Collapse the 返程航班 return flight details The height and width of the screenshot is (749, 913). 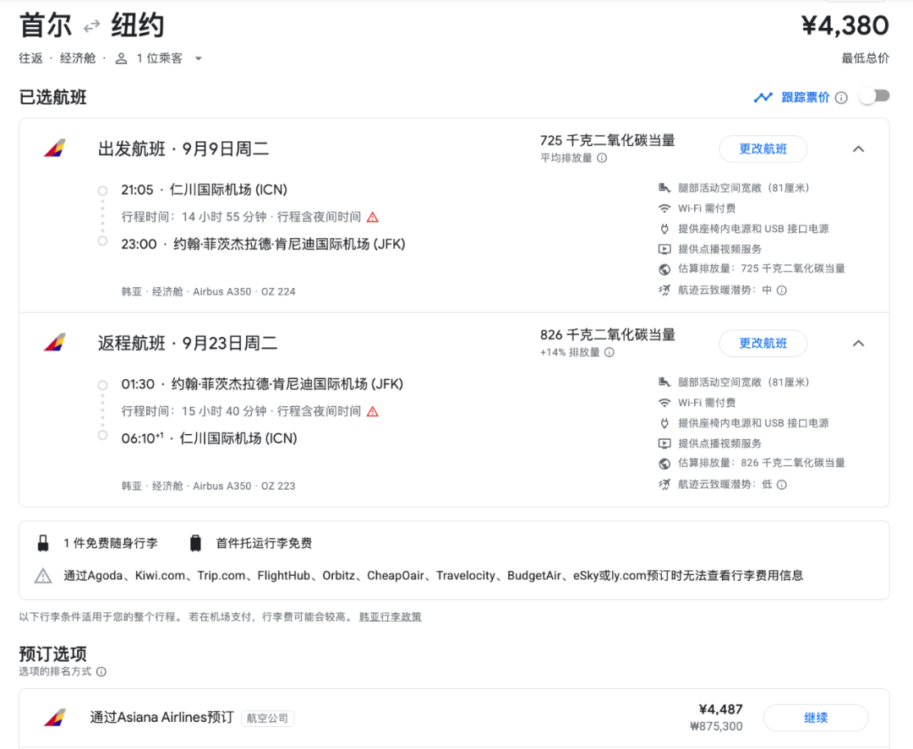(x=858, y=344)
